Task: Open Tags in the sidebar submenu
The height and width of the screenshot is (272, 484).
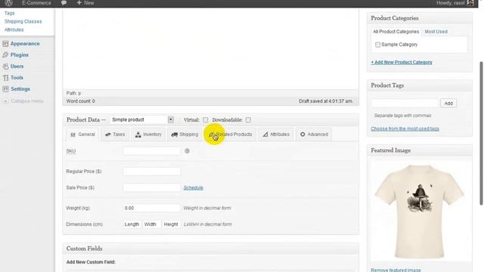Action: [10, 13]
